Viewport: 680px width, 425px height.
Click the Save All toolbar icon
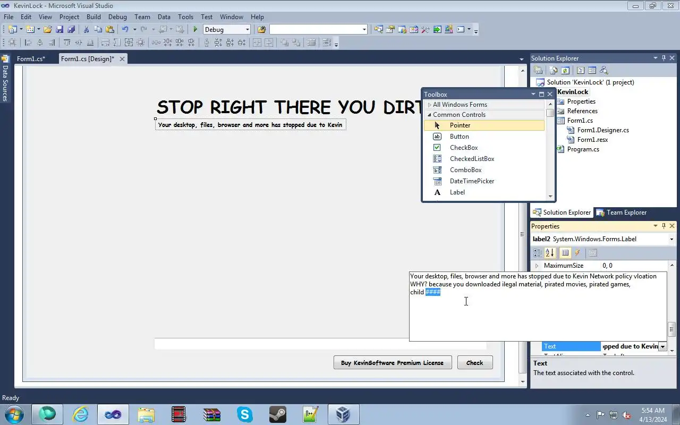tap(71, 29)
